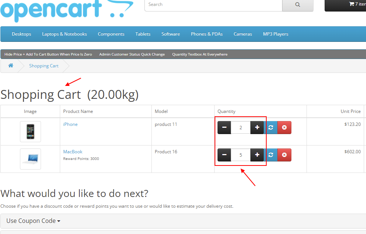Click the Image column header

[x=30, y=111]
